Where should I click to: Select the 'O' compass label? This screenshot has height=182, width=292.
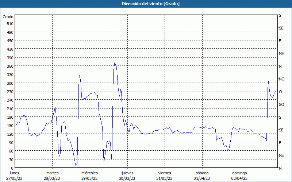(280, 92)
